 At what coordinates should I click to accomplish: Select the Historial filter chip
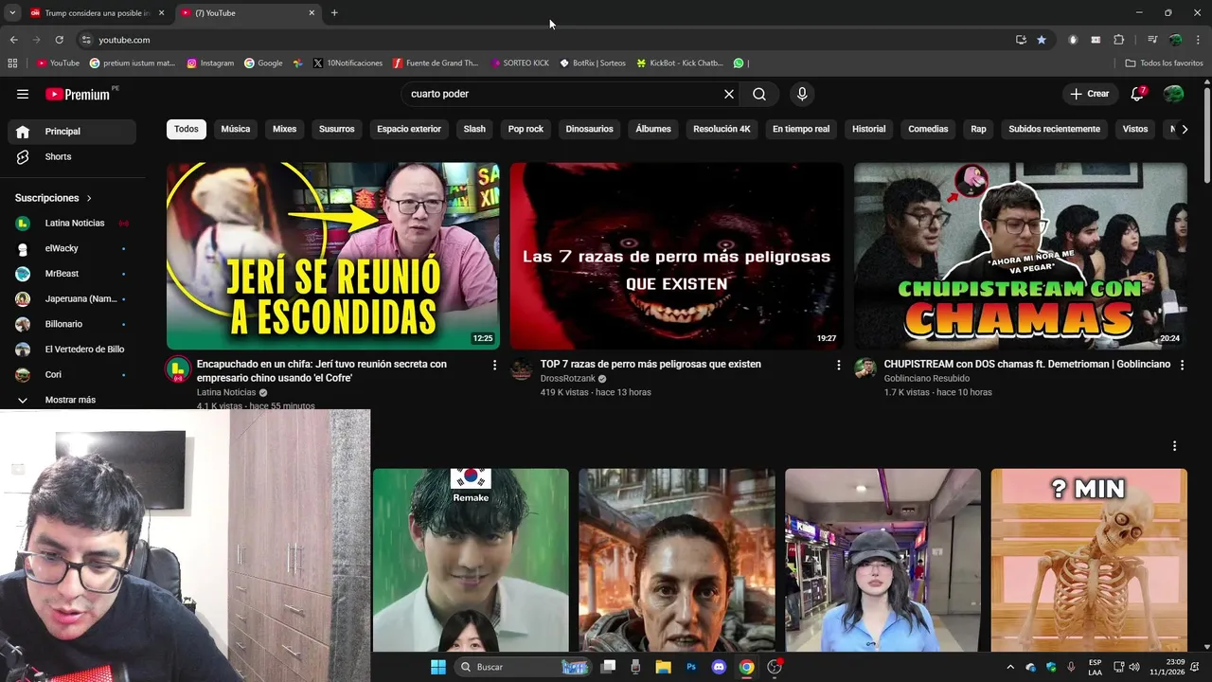pyautogui.click(x=869, y=129)
